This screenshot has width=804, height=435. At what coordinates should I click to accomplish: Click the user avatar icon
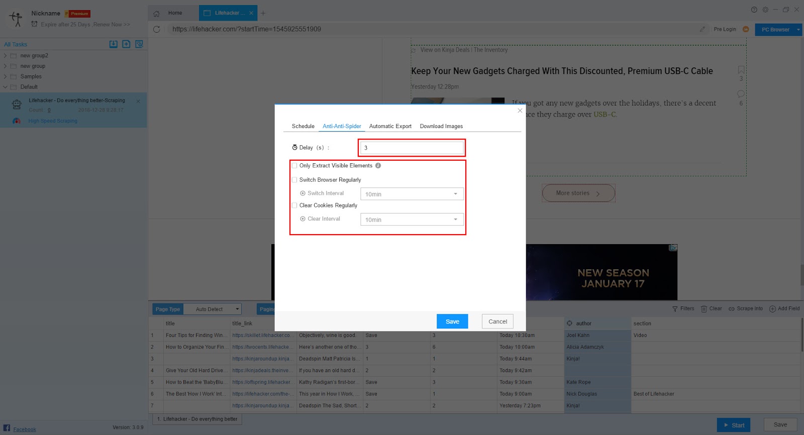[x=16, y=19]
